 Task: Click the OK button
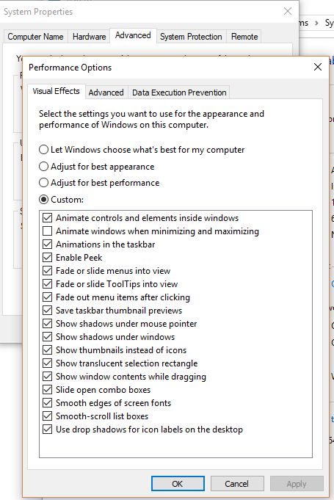(x=178, y=484)
